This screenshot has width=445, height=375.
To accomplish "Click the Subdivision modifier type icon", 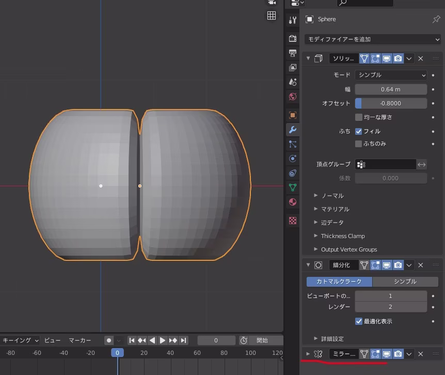I will (319, 265).
